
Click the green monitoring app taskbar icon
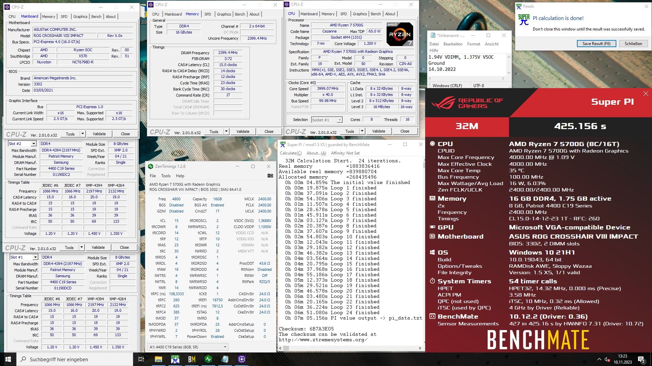click(x=208, y=359)
